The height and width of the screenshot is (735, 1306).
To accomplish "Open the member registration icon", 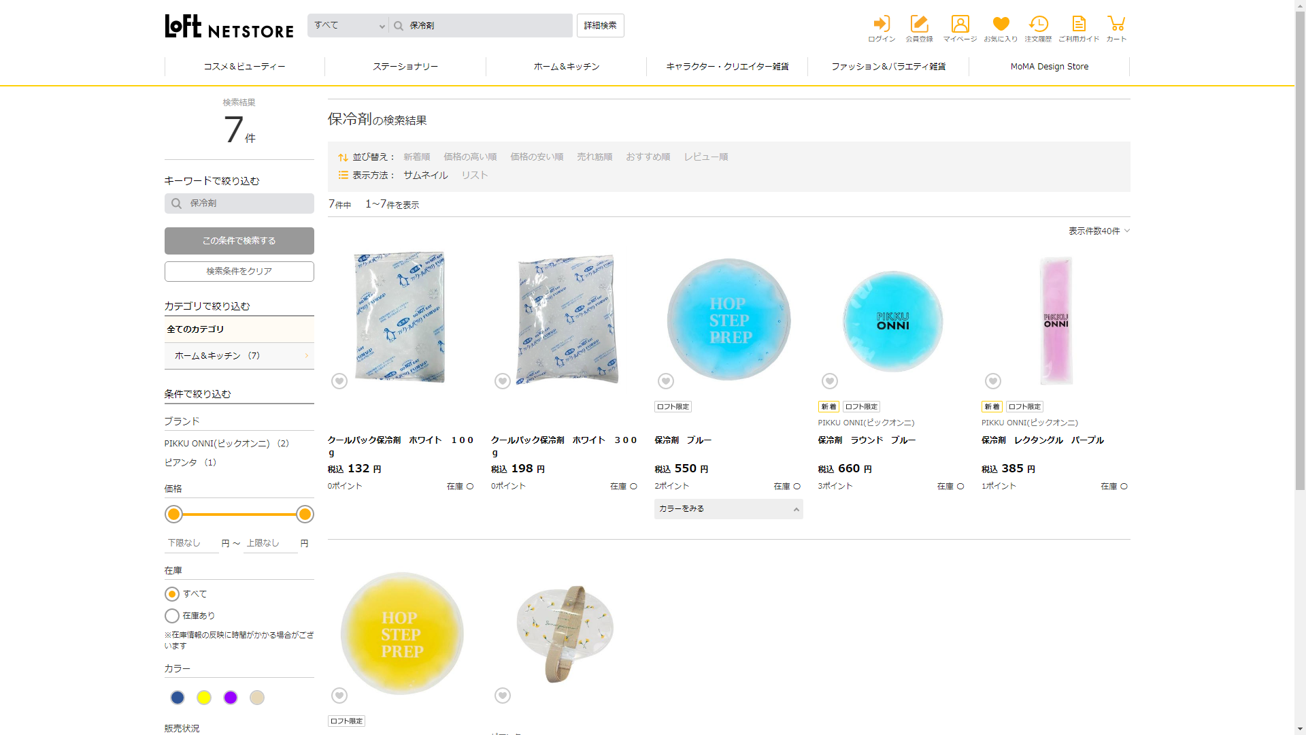I will 919,29.
